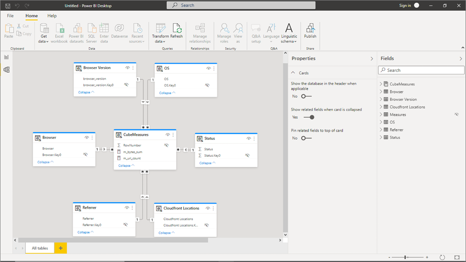Open the Help ribbon tab
This screenshot has height=262, width=466.
tap(52, 16)
